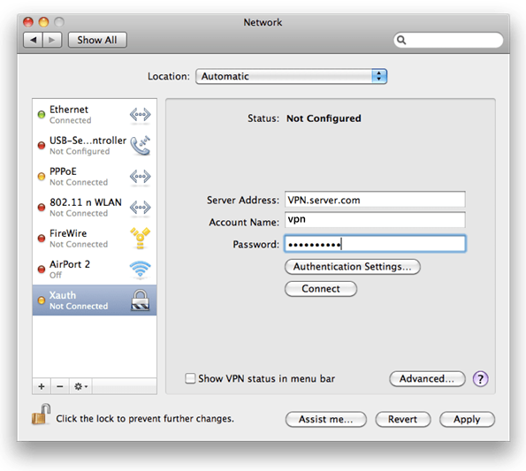
Task: Click the Connect button
Action: 321,289
